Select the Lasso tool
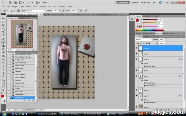 [3, 25]
